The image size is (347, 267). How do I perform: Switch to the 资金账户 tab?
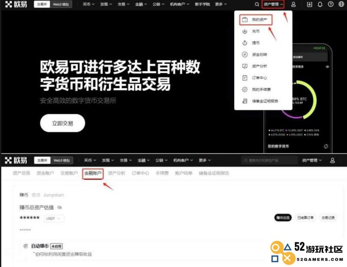45,173
